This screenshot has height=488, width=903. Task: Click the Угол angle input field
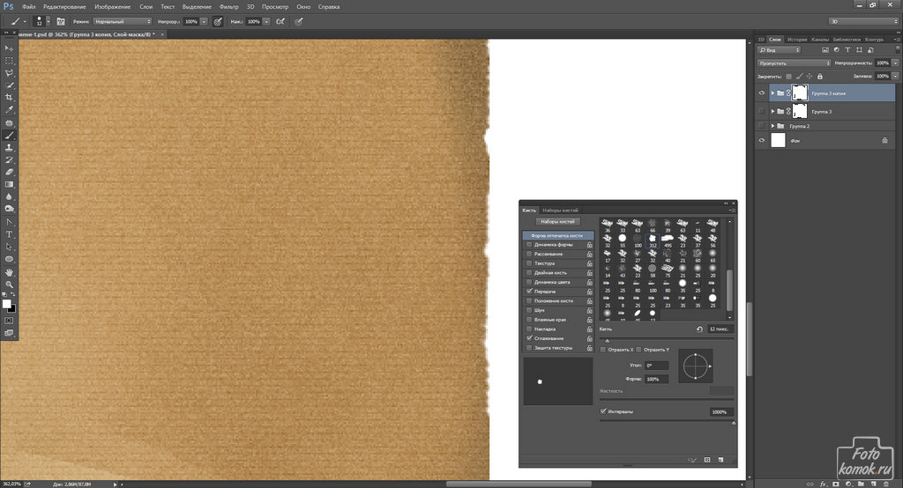pyautogui.click(x=656, y=365)
